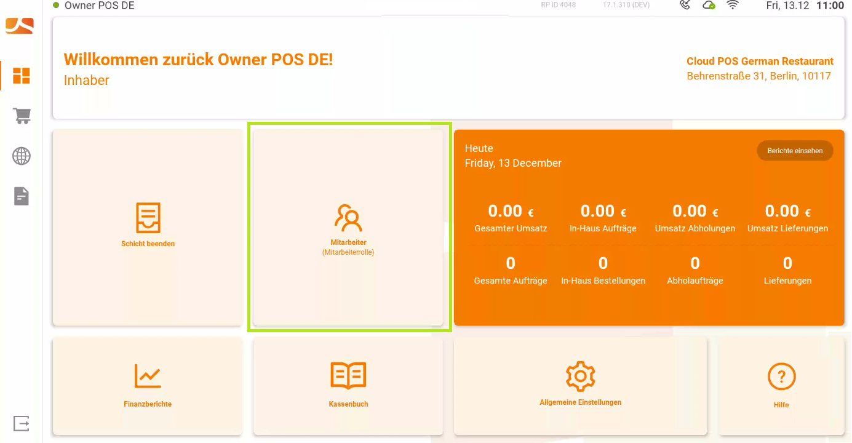Click the Mitarbeiter people icon
852x443 pixels.
(348, 218)
